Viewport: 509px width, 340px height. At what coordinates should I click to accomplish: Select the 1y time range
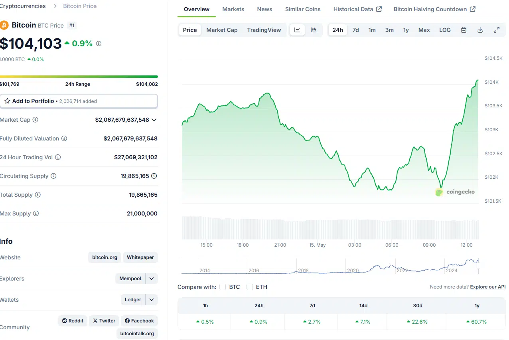coord(406,30)
